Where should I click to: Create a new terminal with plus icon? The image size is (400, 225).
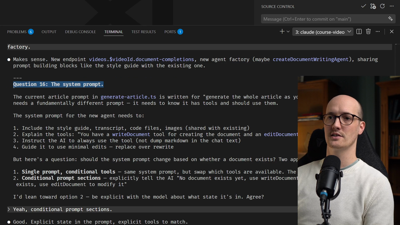tap(282, 32)
